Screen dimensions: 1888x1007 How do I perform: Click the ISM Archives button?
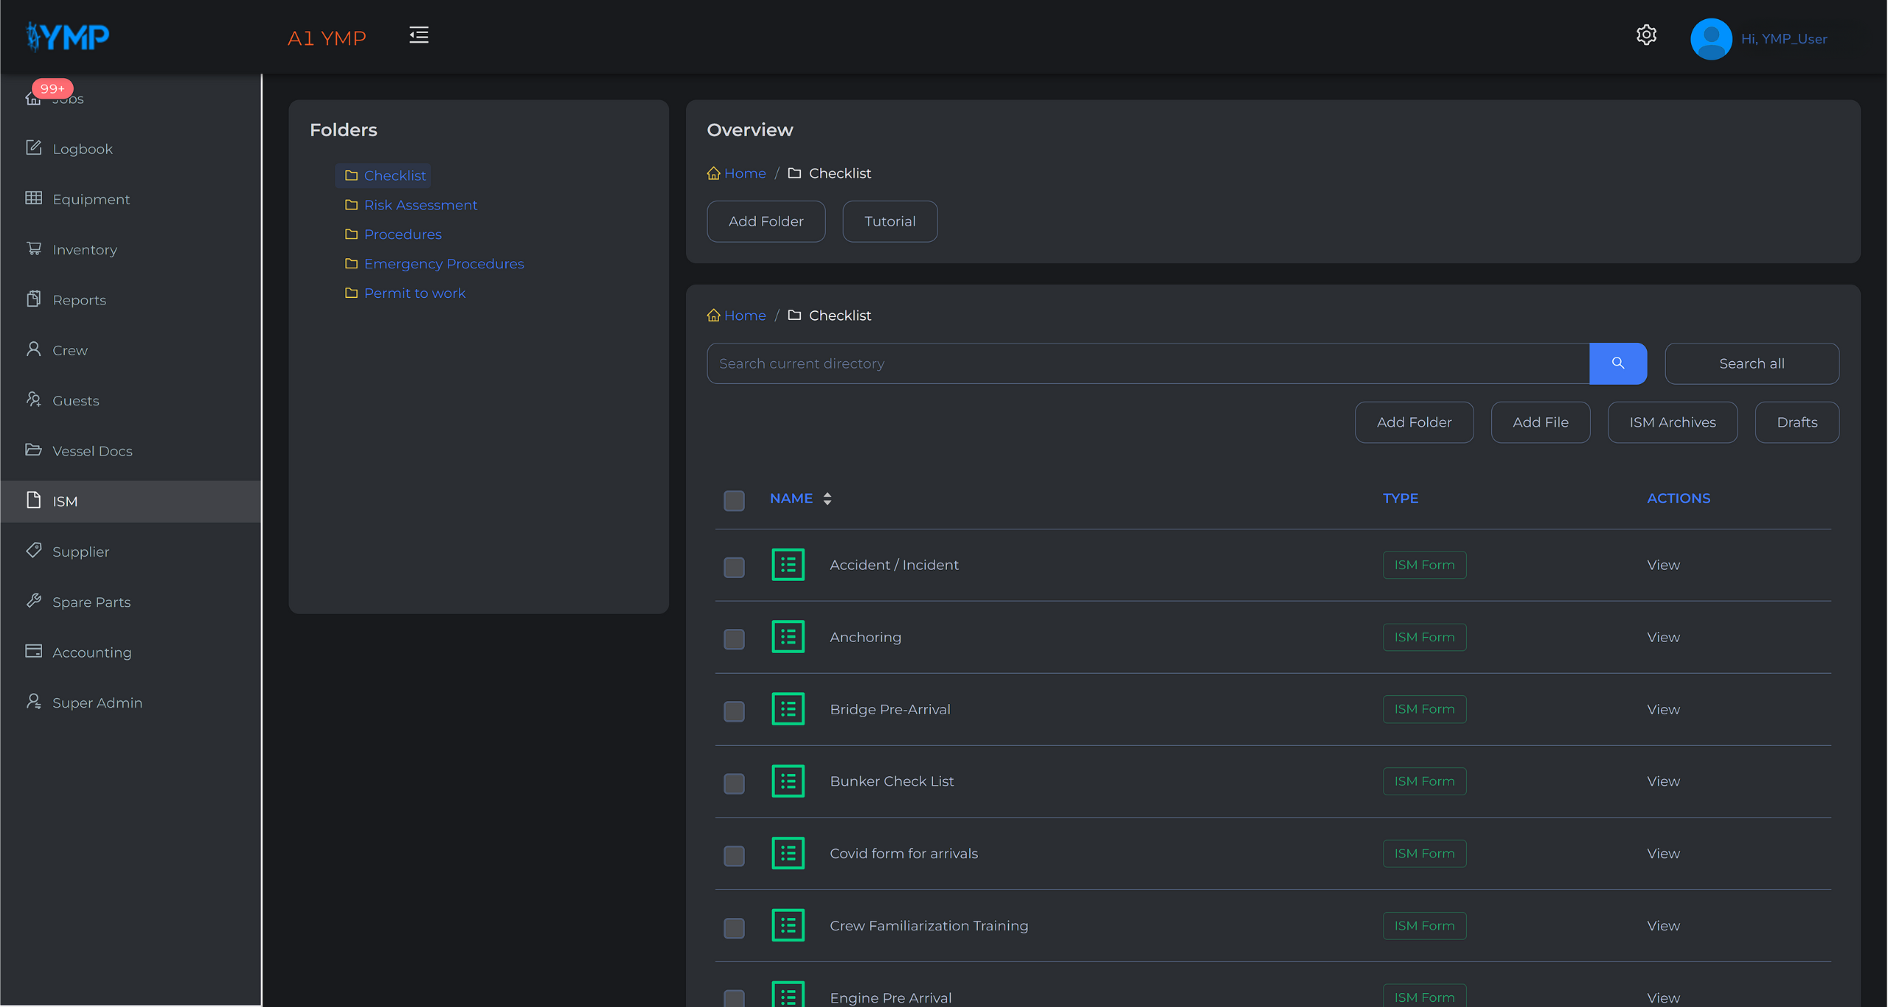click(x=1672, y=422)
